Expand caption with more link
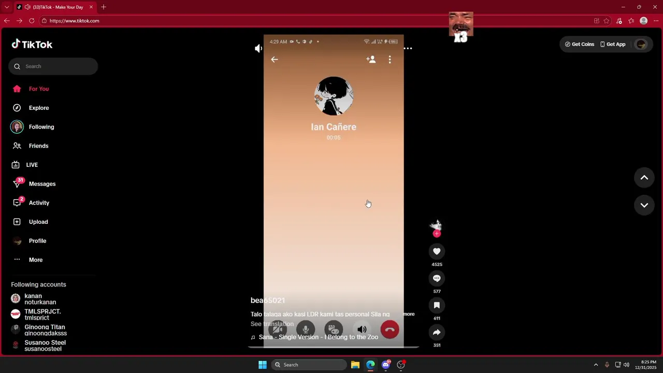Viewport: 663px width, 373px height. point(409,314)
